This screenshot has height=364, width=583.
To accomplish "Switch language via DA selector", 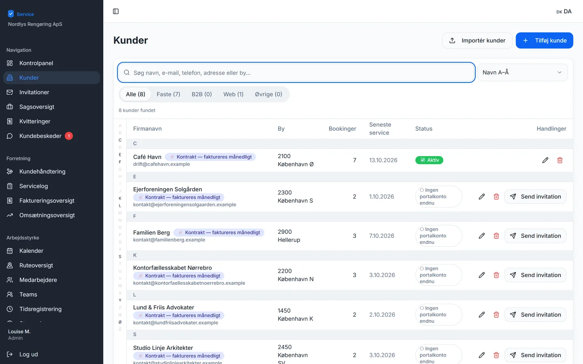I will point(564,11).
